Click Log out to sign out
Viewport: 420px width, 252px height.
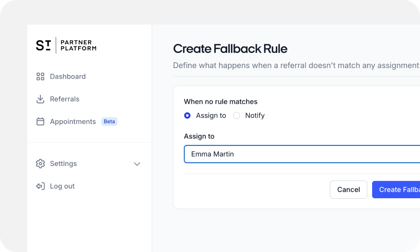point(62,186)
